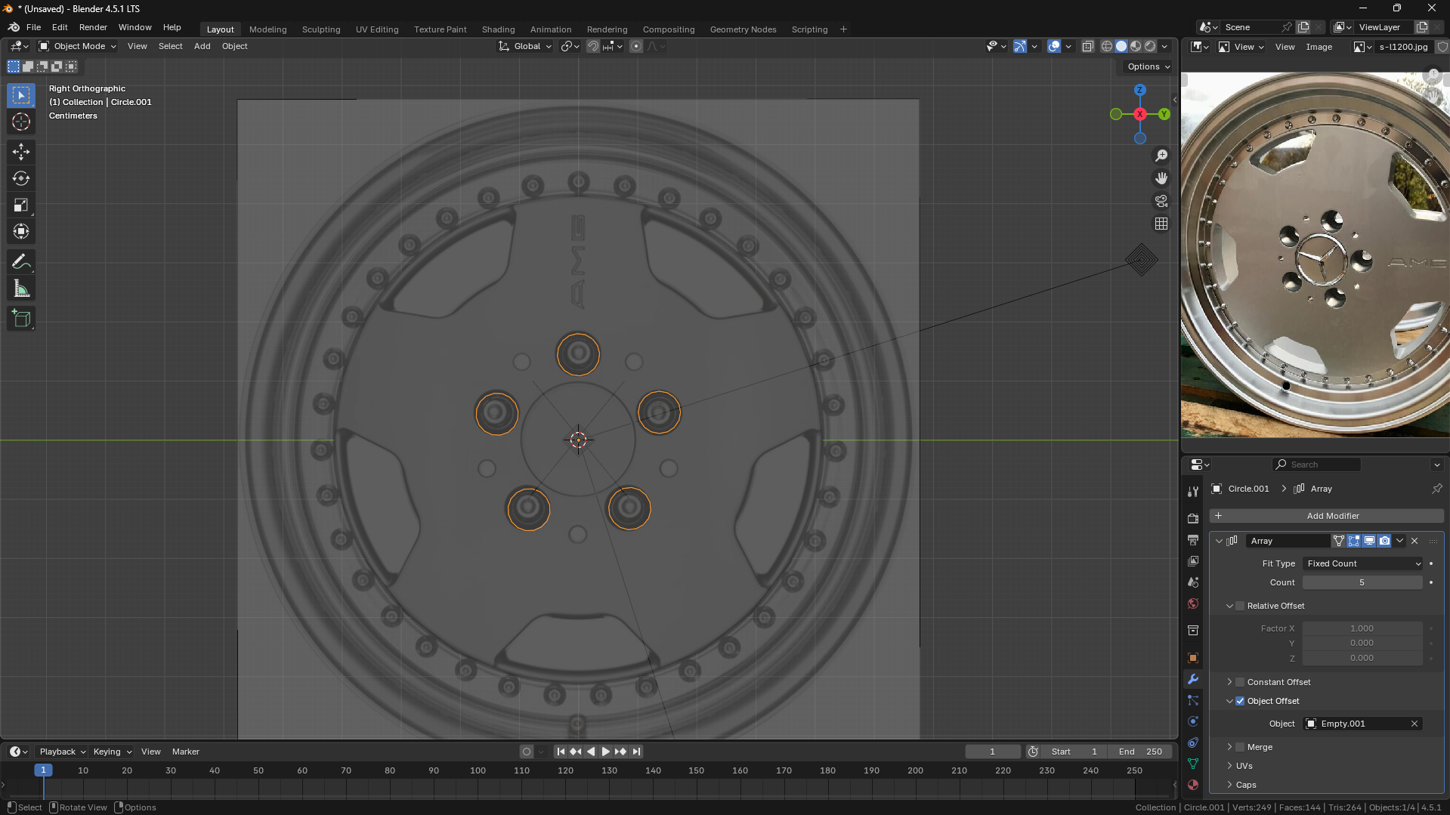
Task: Expand the Caps section
Action: click(x=1245, y=785)
